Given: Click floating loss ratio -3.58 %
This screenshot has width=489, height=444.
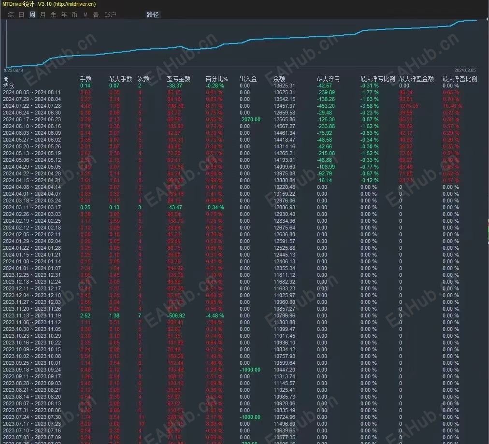Looking at the screenshot, I should 370,106.
